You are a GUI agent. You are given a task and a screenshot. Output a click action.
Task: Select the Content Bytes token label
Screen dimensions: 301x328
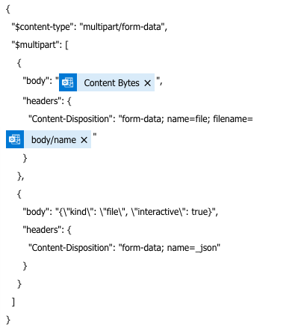click(x=111, y=83)
